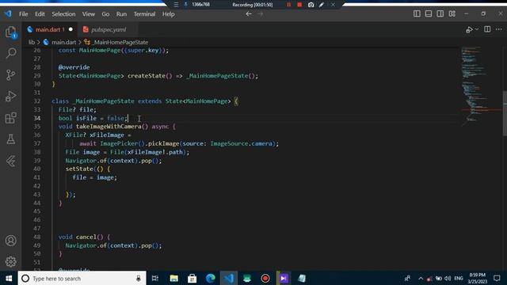507x285 pixels.
Task: Open the Accounts menu icon
Action: 10,241
